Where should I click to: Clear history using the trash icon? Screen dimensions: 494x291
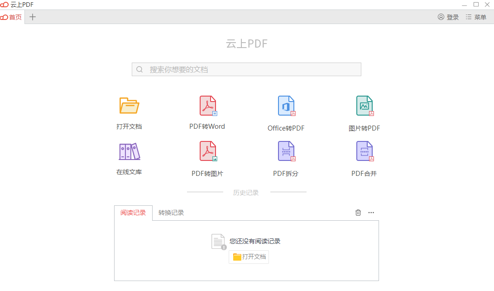click(x=358, y=212)
